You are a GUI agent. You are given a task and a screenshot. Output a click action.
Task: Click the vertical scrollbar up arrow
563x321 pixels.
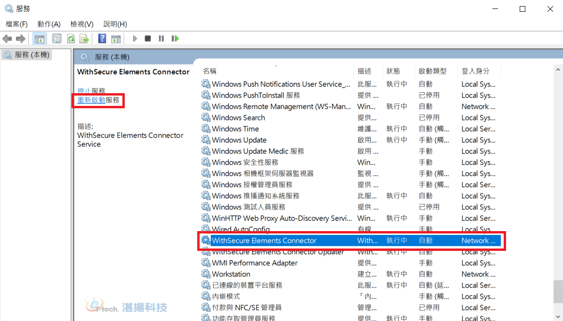click(x=558, y=70)
